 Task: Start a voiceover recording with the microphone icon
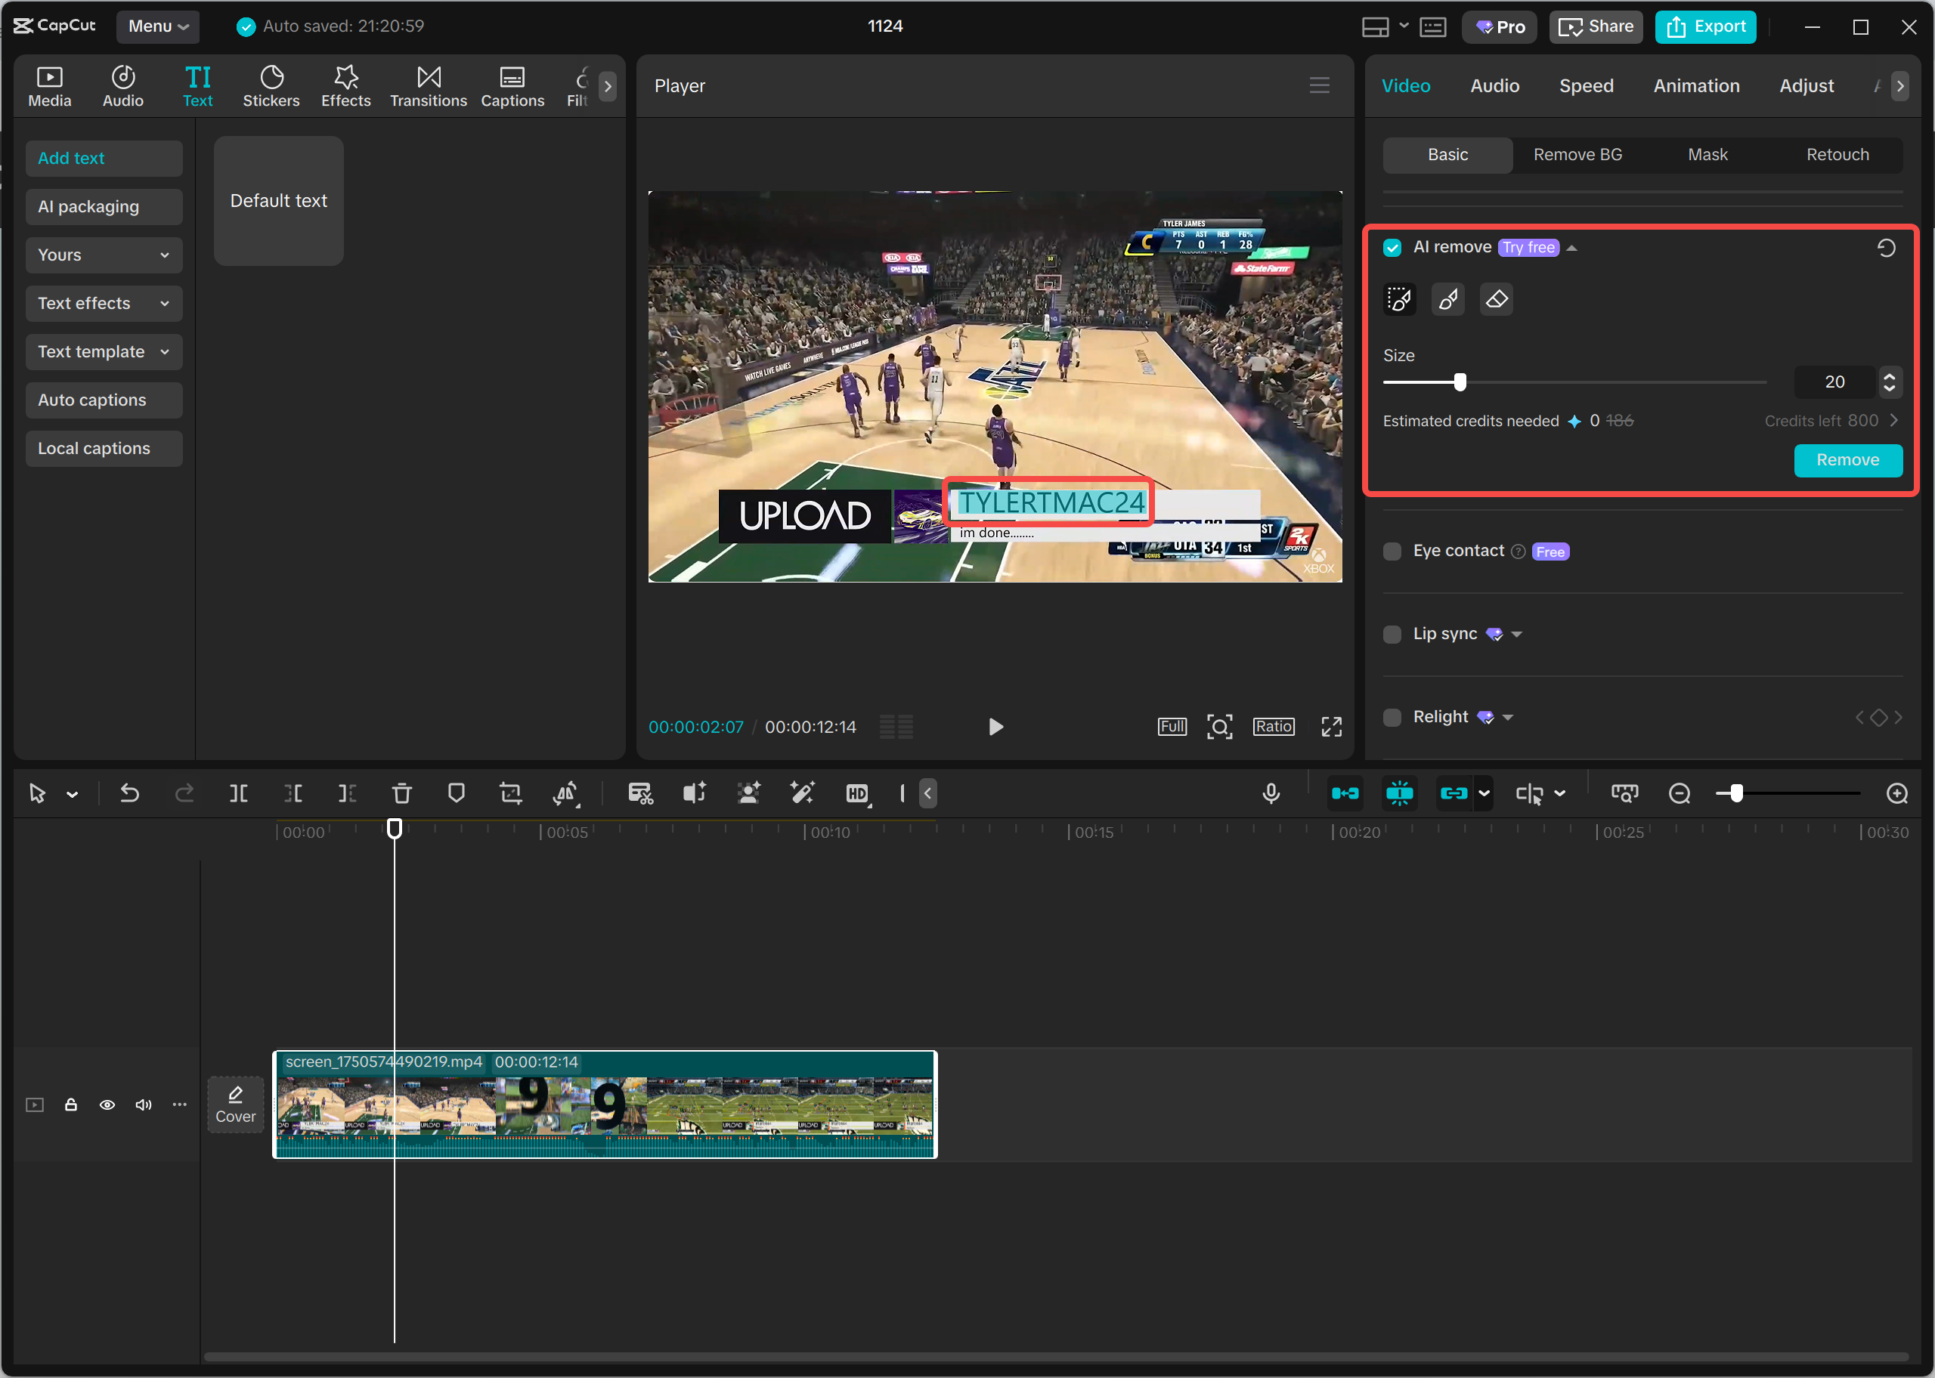[x=1271, y=793]
